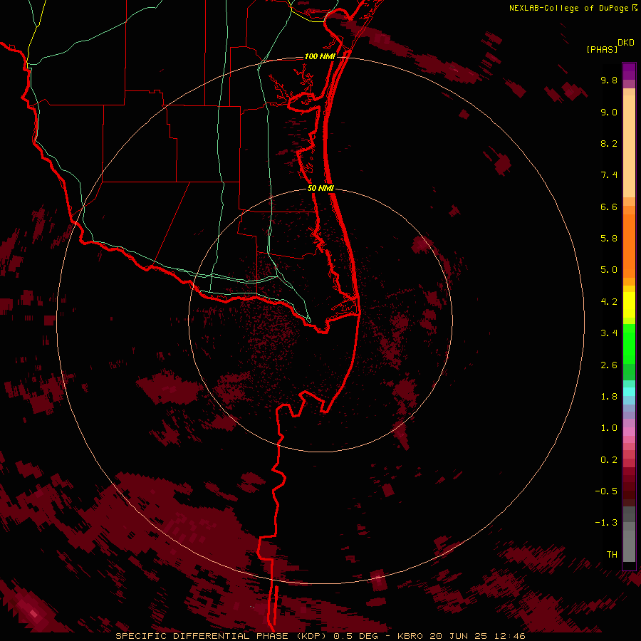Click the 5.8 legend value
This screenshot has width=641, height=641.
click(x=609, y=239)
